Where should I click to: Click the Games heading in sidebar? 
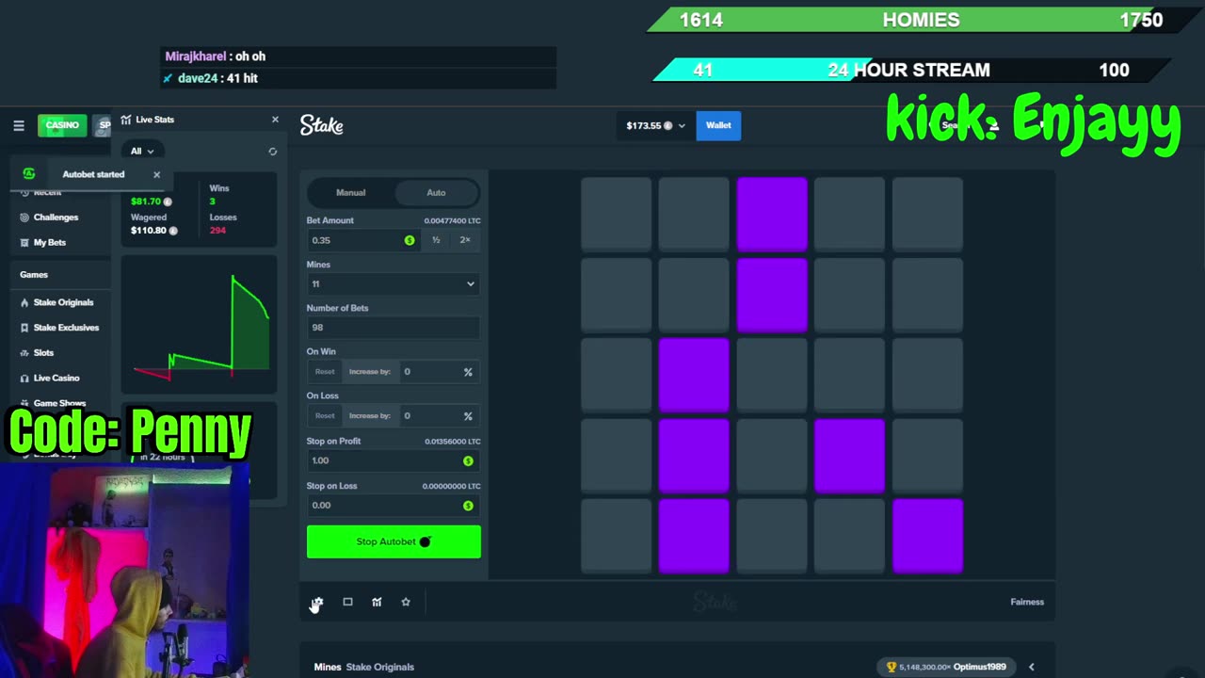(34, 275)
